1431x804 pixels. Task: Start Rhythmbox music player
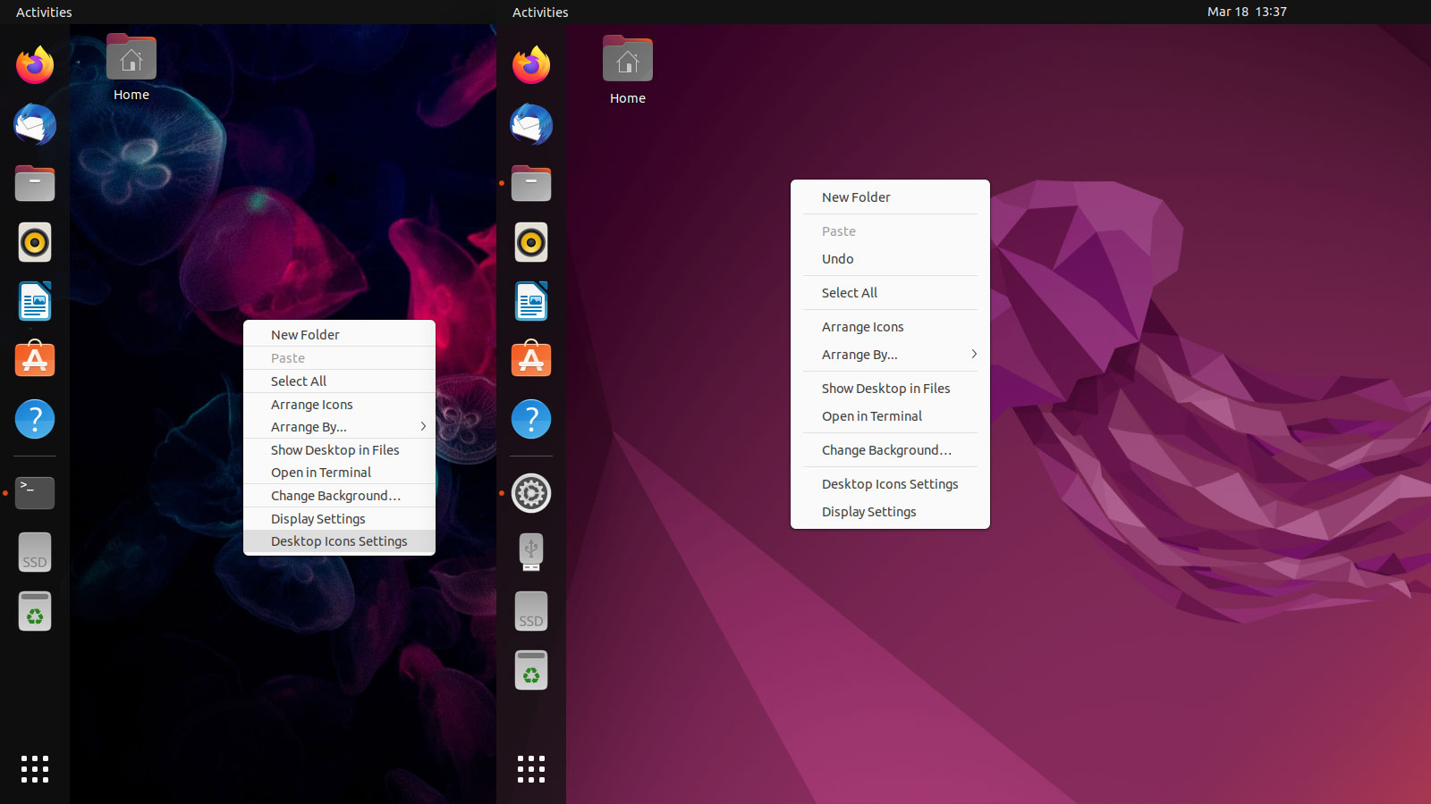pos(34,242)
